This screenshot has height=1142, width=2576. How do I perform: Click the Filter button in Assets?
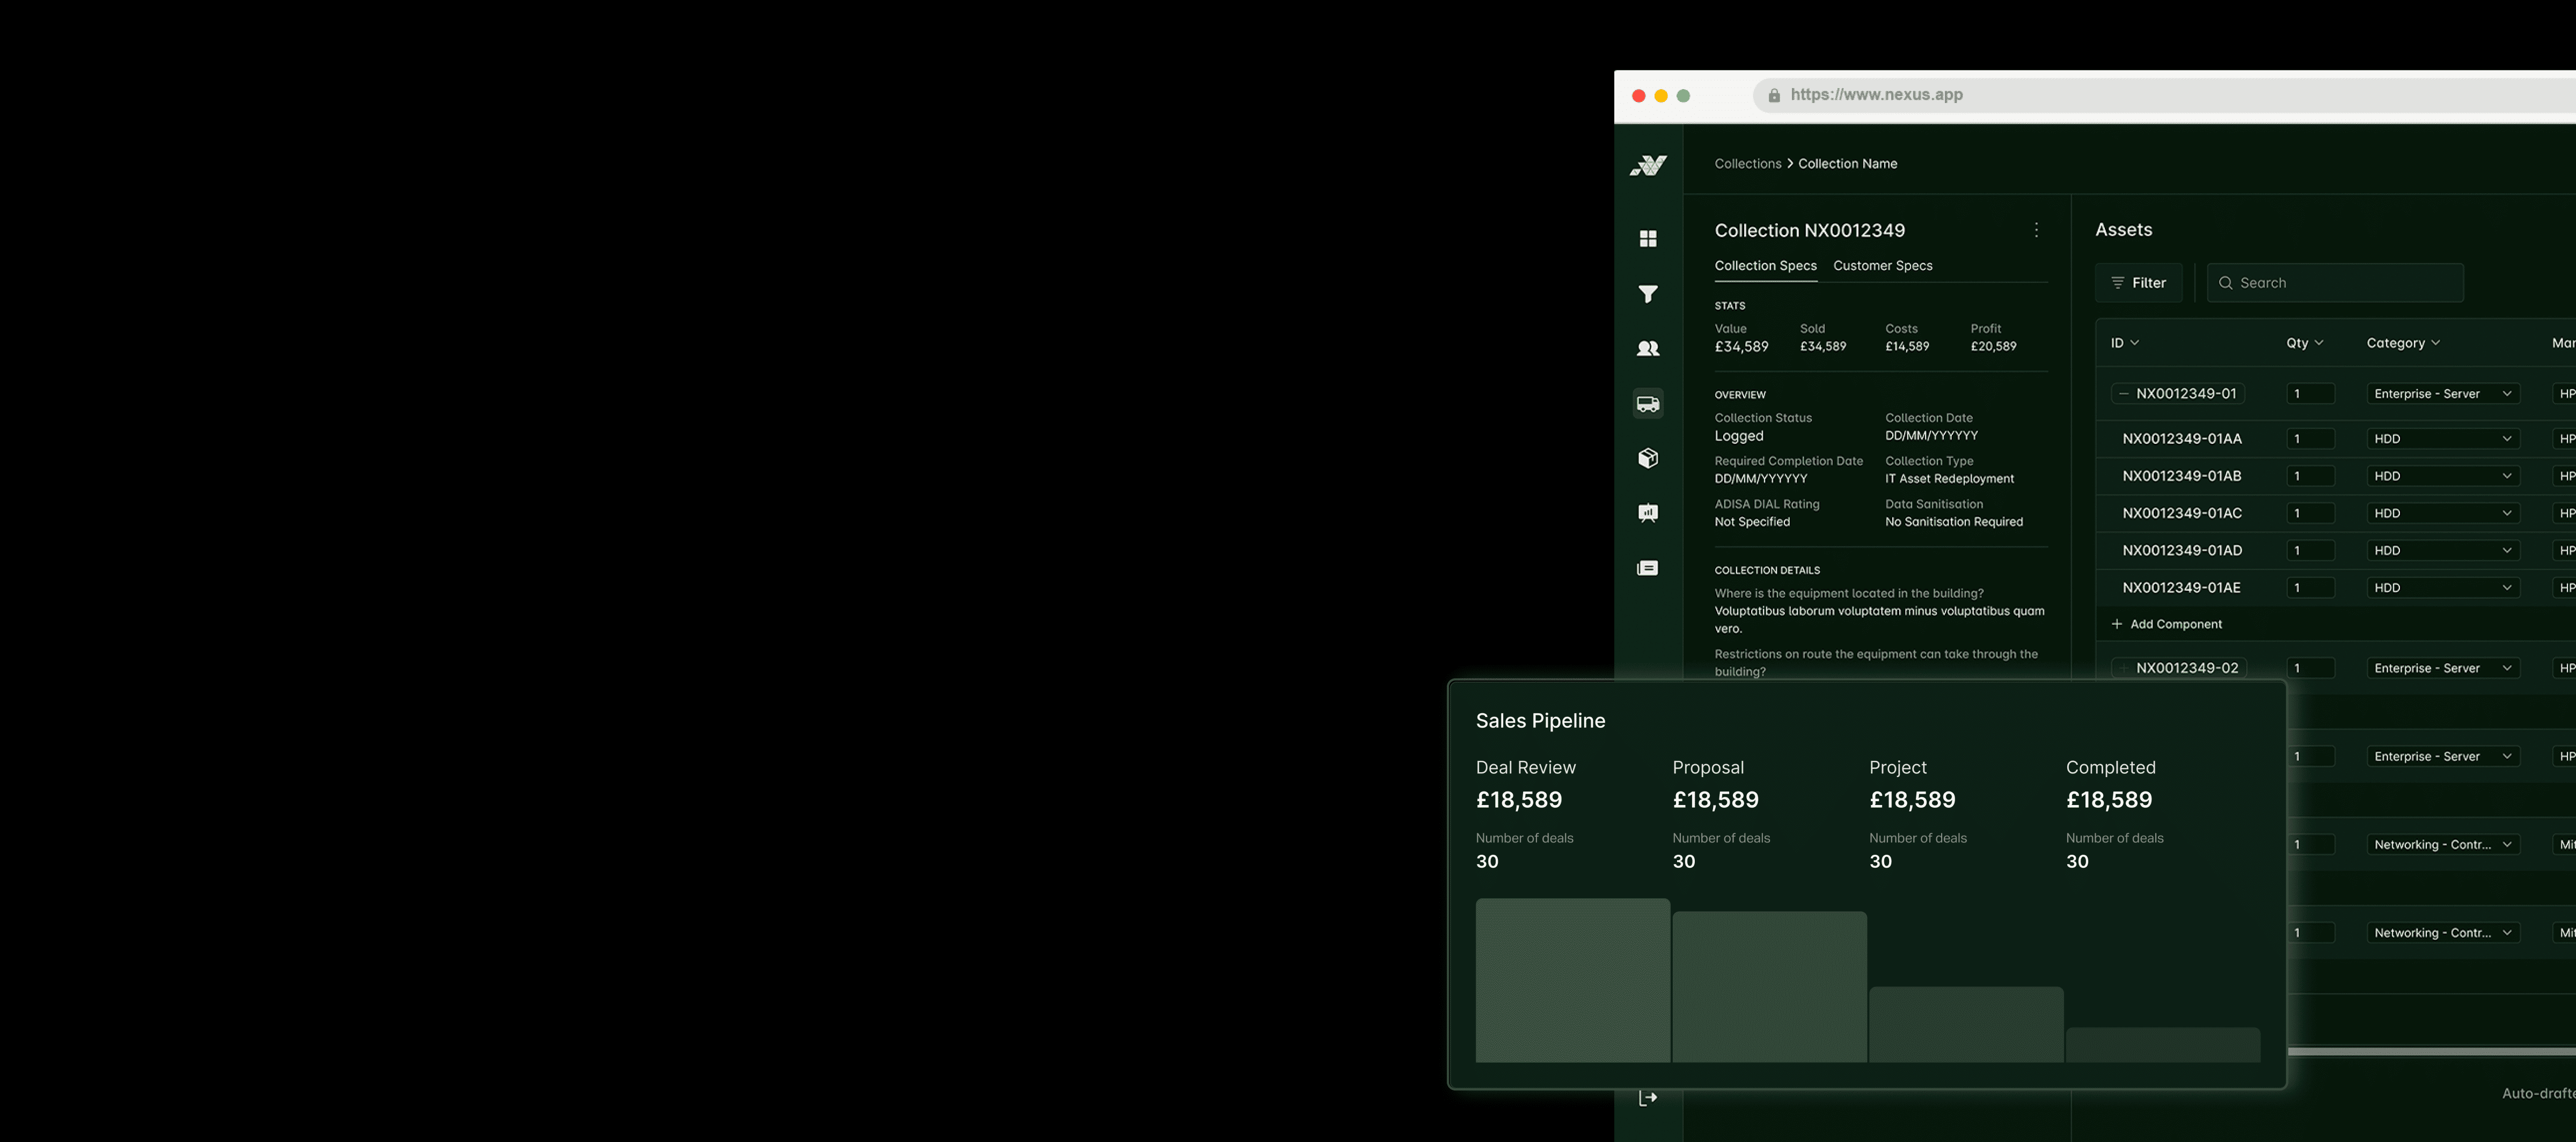click(x=2138, y=283)
